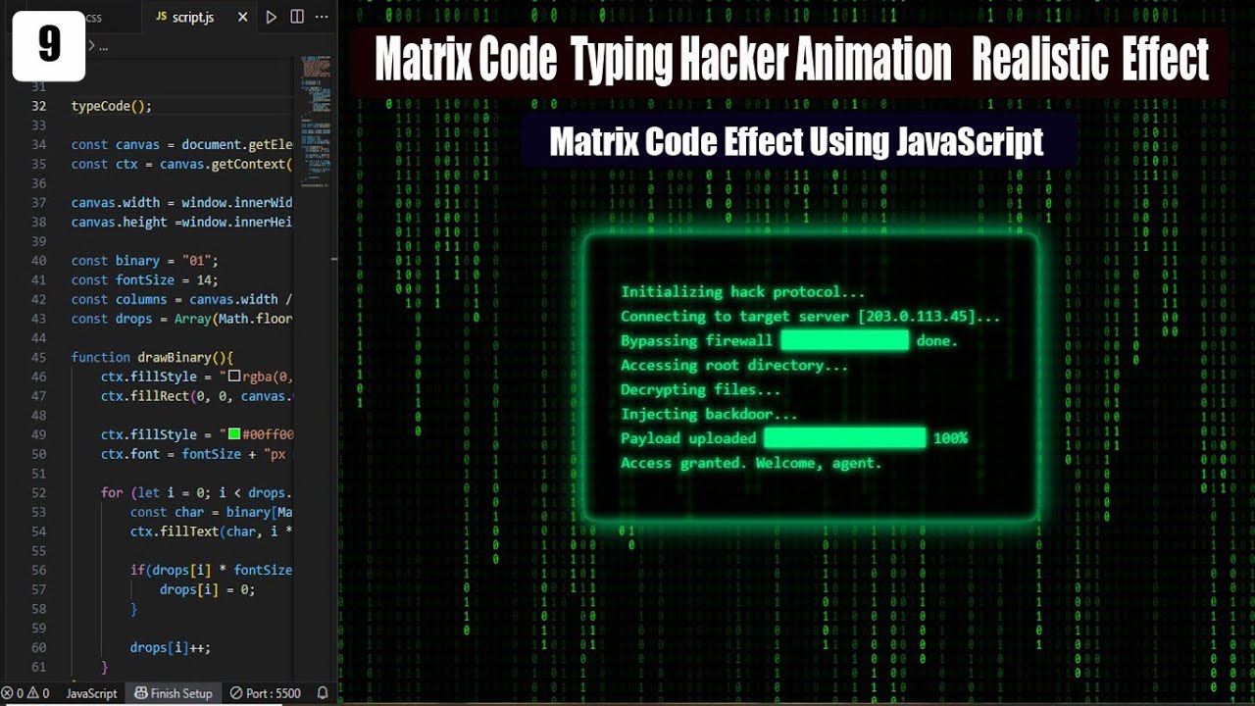
Task: Click the Payload uploaded progress bar
Action: 844,438
